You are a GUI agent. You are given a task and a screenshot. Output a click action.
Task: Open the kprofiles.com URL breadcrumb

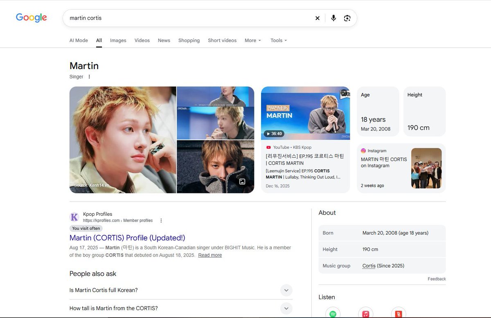118,221
